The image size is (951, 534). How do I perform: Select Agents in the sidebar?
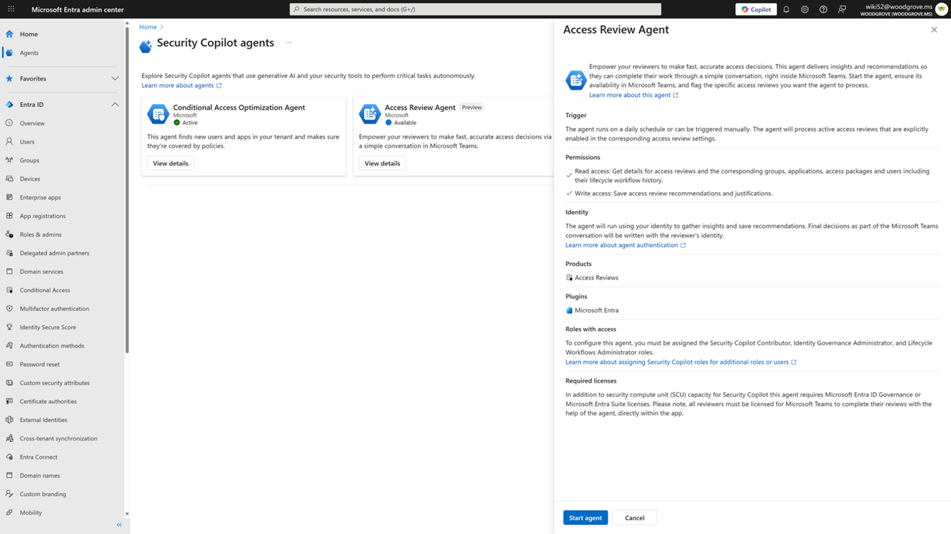click(29, 53)
